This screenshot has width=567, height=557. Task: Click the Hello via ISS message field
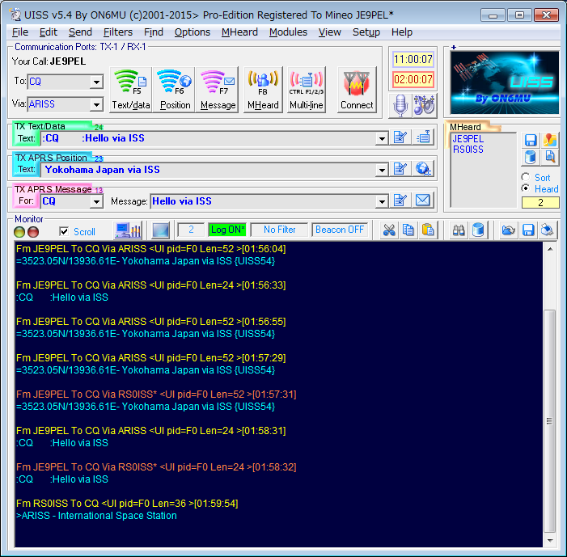click(263, 201)
